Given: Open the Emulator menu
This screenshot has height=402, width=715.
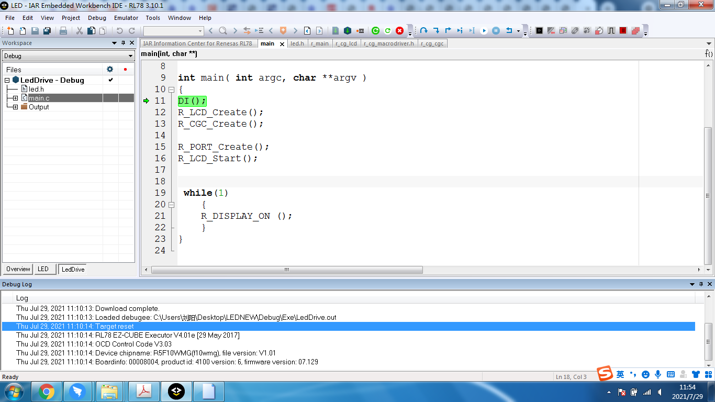Looking at the screenshot, I should point(126,18).
